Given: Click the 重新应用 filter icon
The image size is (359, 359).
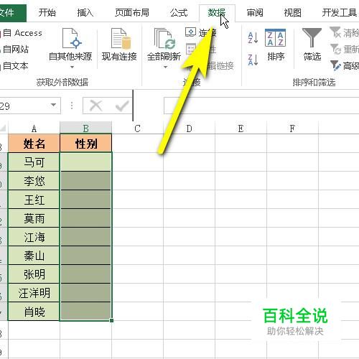Looking at the screenshot, I should 335,49.
